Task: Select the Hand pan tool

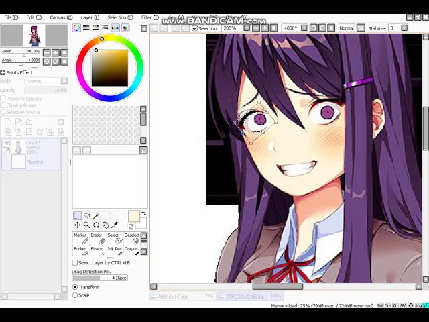Action: pos(105,225)
